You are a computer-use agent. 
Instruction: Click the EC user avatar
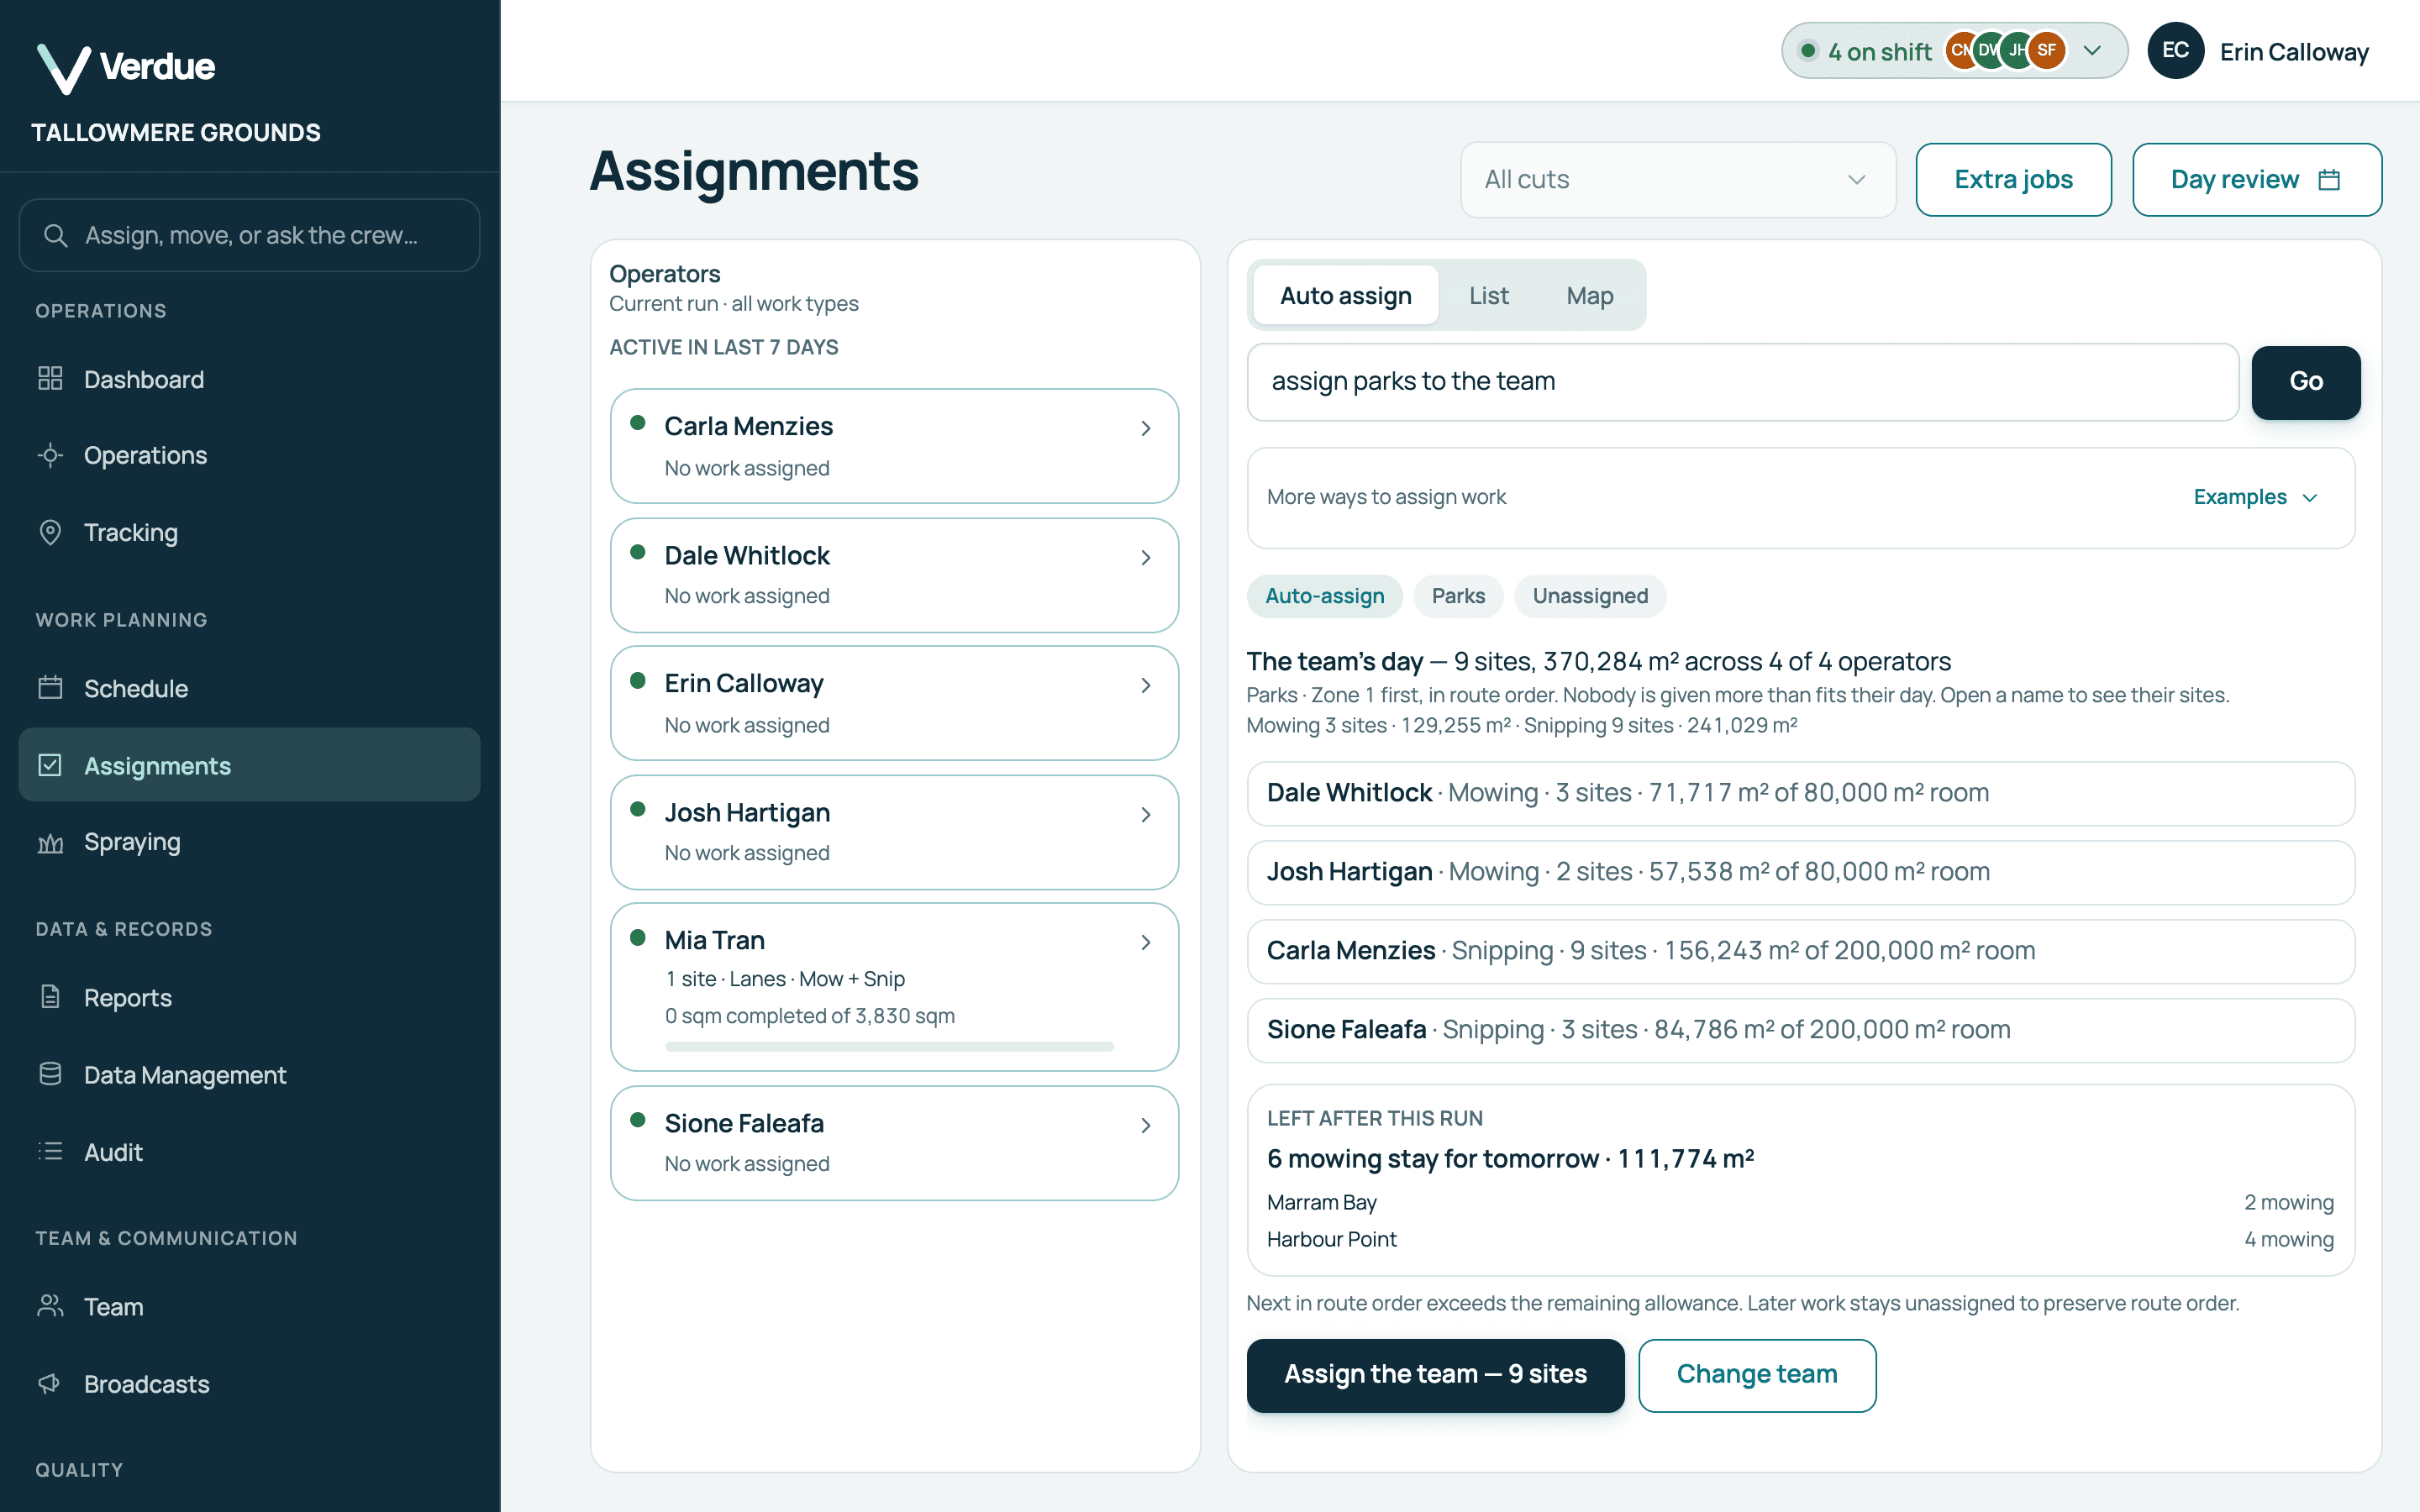point(2175,51)
